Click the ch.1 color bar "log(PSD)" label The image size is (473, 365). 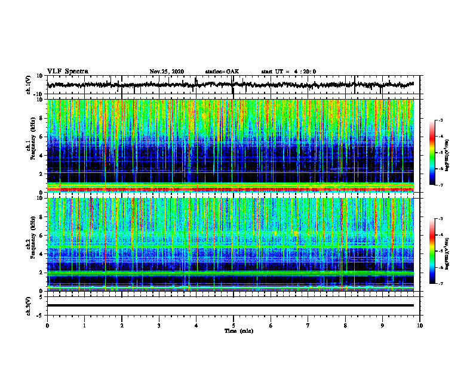447,155
